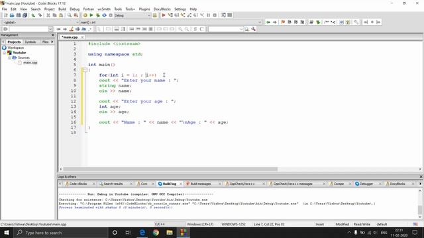Switch to the Build messages tab
The height and width of the screenshot is (238, 424).
tap(201, 184)
